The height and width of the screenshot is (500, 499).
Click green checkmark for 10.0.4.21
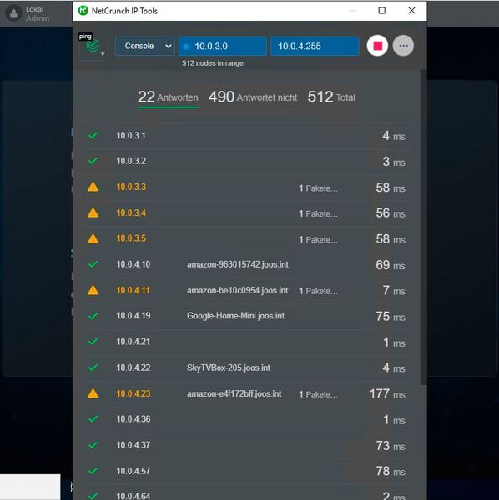tap(93, 342)
